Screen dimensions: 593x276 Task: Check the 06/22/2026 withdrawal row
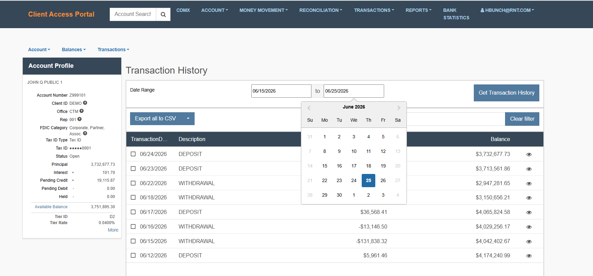click(133, 183)
